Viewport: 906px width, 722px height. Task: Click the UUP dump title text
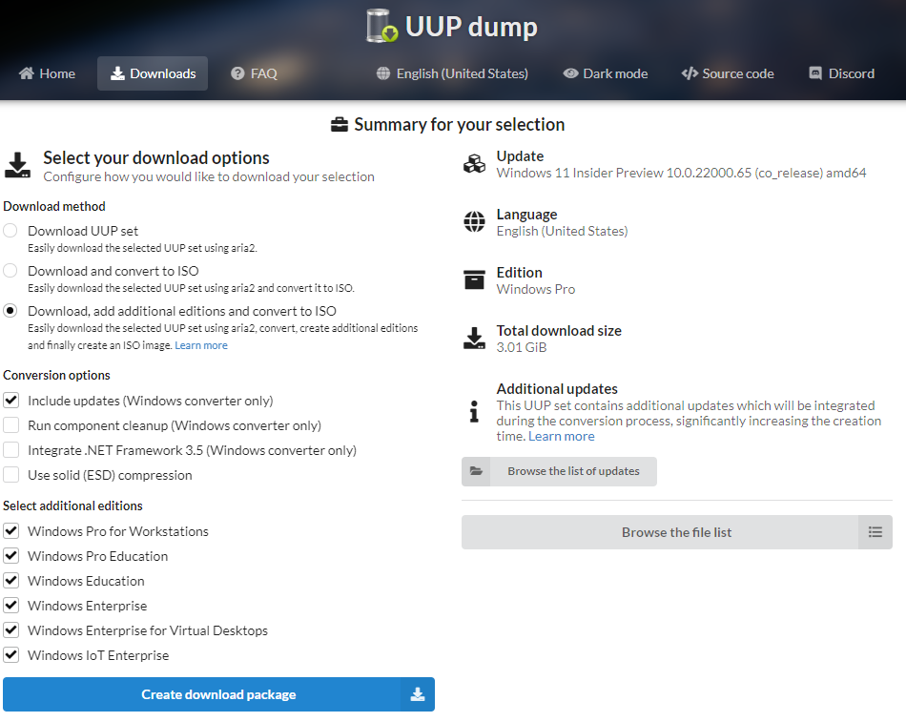(x=471, y=27)
